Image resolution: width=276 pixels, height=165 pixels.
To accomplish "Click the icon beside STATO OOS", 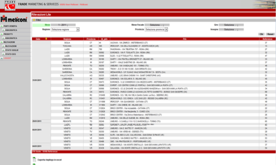I will click(3, 54).
